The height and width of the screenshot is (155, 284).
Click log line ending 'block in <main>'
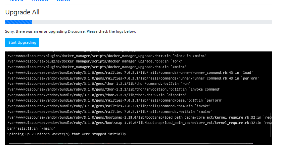[x=107, y=56]
